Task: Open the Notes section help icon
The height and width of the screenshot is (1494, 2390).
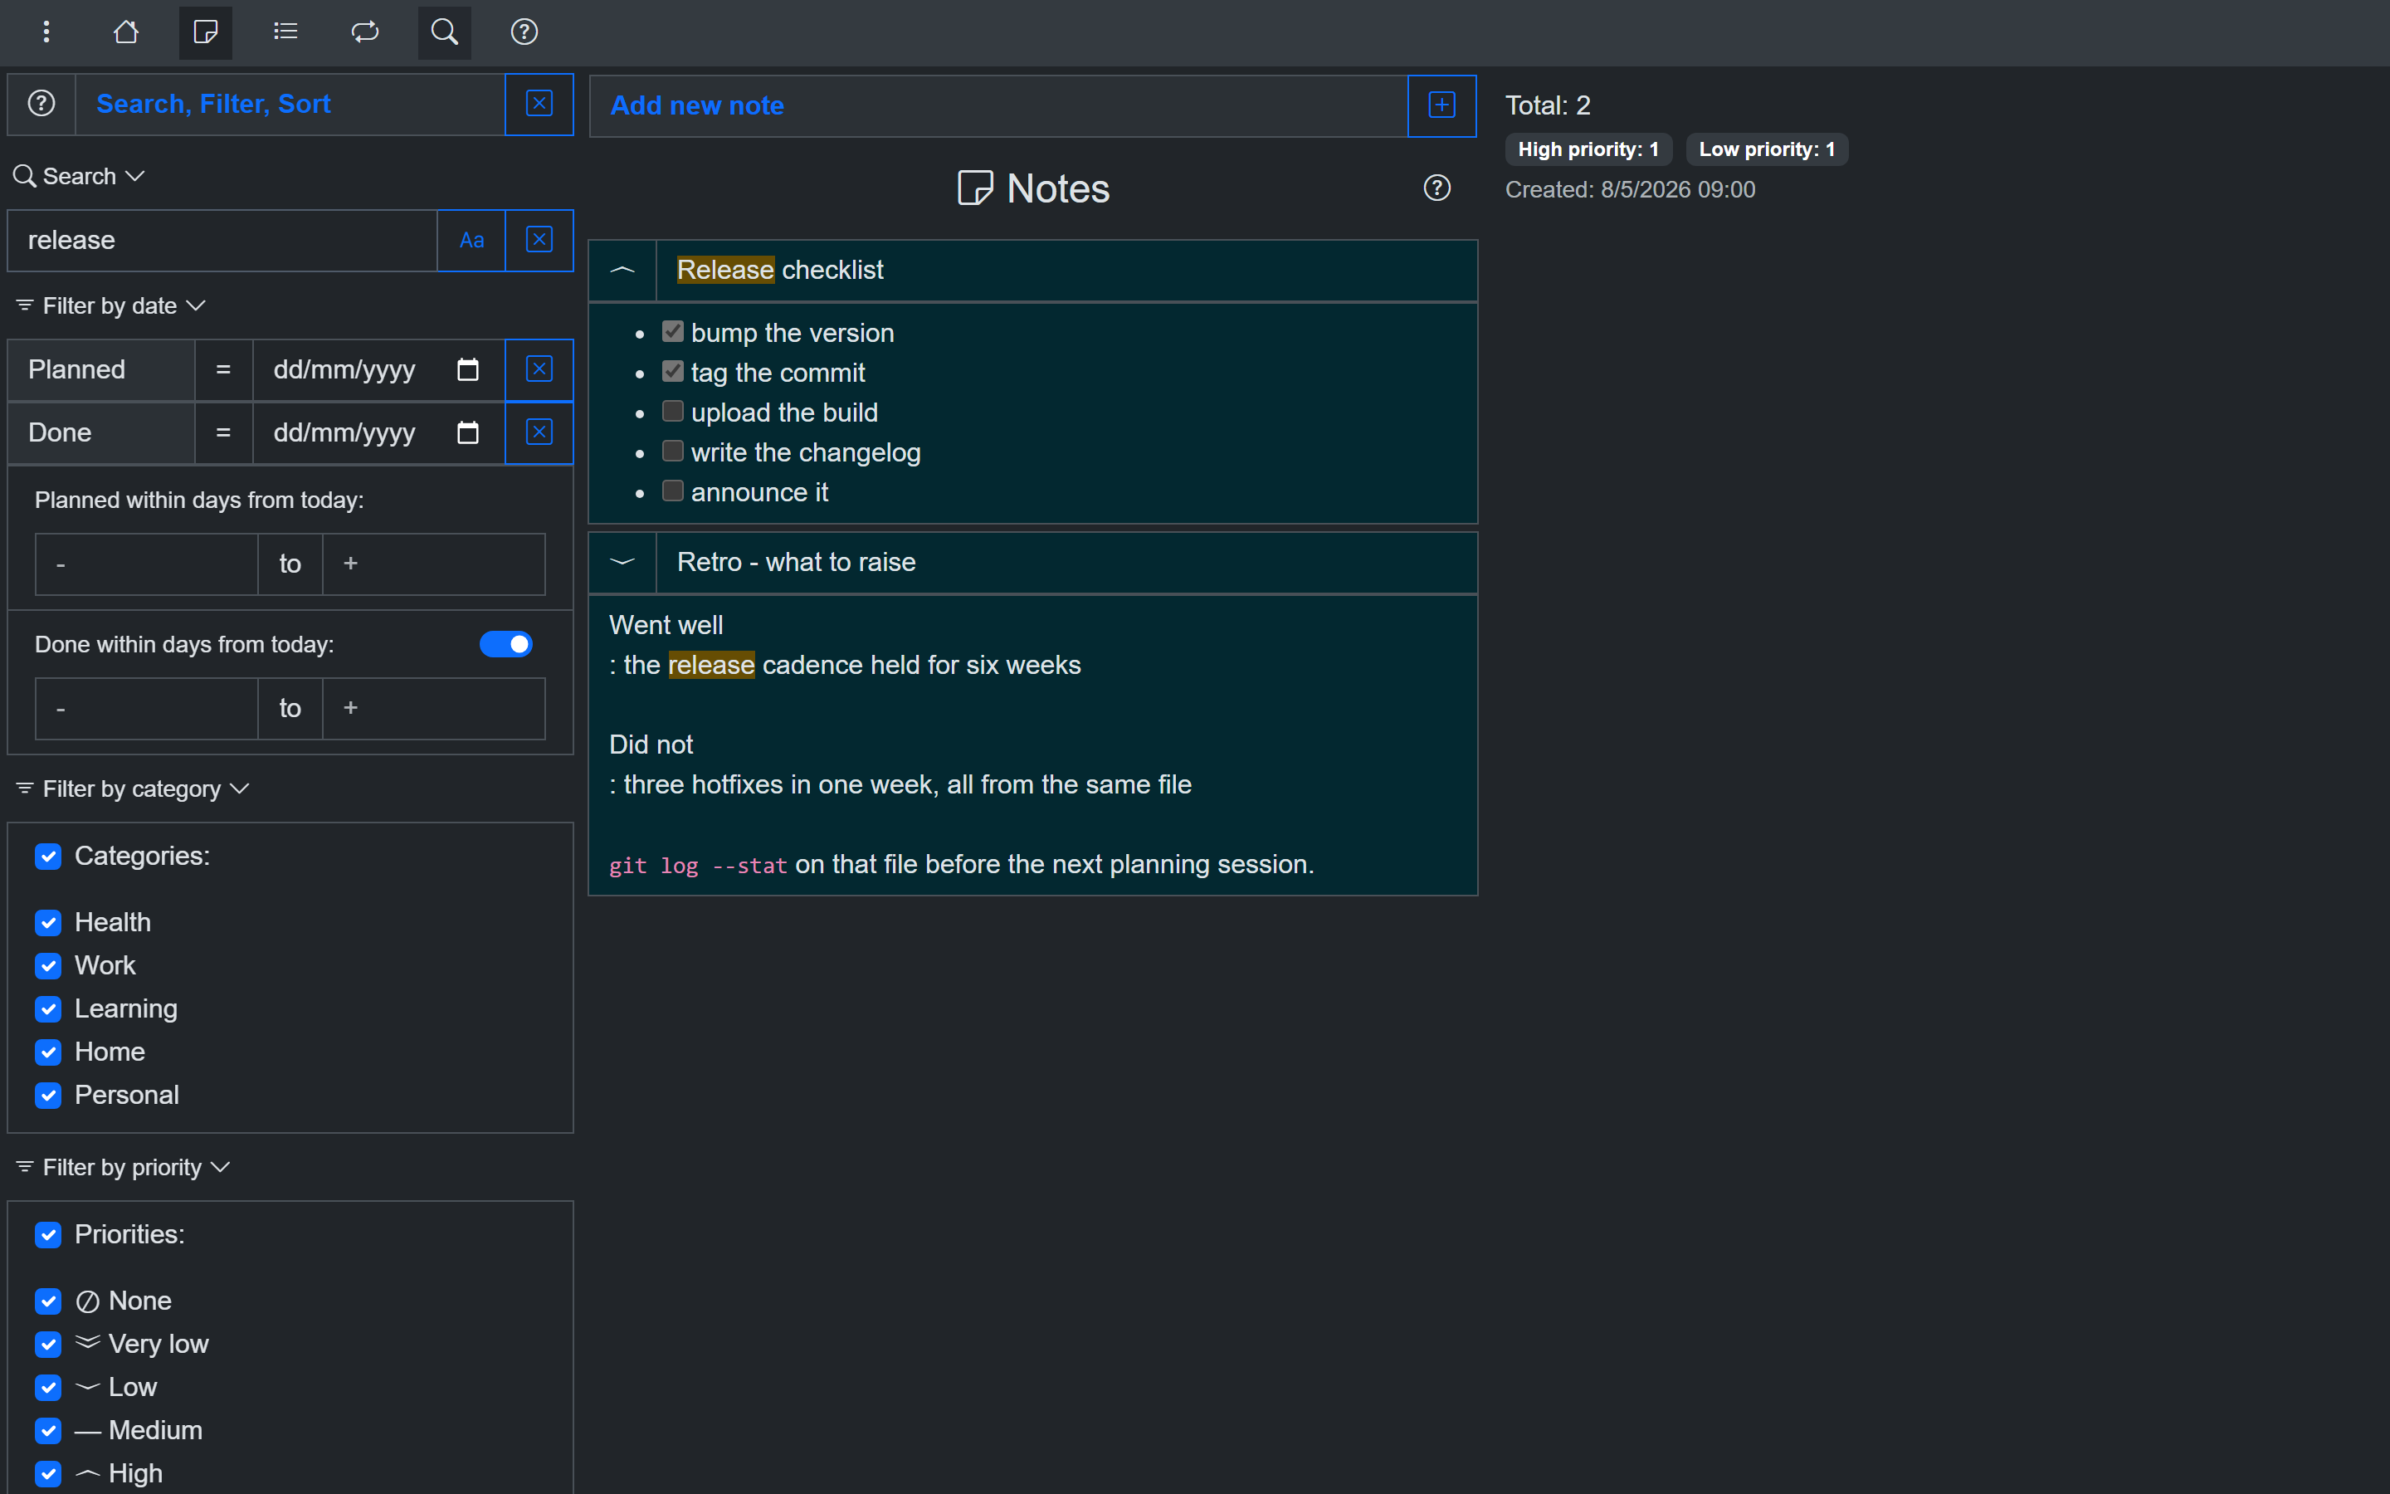Action: pyautogui.click(x=1437, y=188)
